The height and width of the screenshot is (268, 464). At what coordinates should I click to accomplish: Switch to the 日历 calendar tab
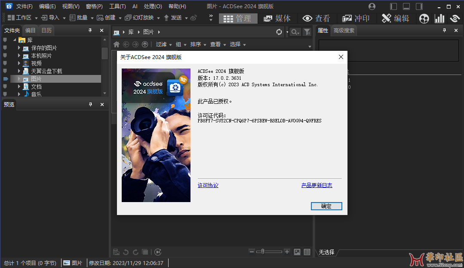tap(46, 30)
